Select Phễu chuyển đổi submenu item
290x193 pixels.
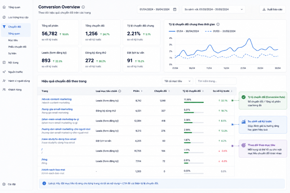(x=17, y=47)
